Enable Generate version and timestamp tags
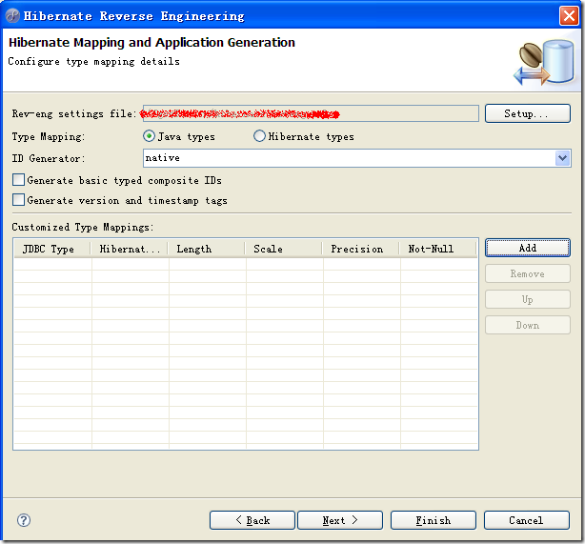The image size is (585, 544). pos(18,200)
